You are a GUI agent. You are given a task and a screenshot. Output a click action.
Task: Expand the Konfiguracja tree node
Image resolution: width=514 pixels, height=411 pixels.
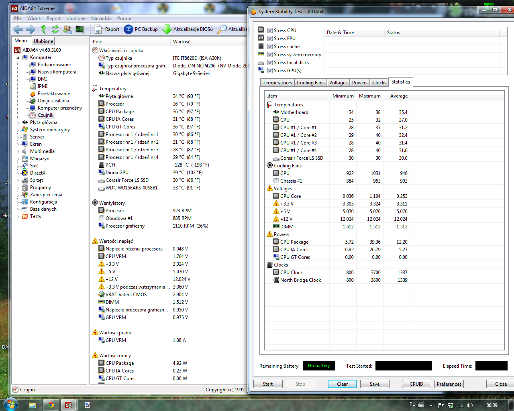18,202
